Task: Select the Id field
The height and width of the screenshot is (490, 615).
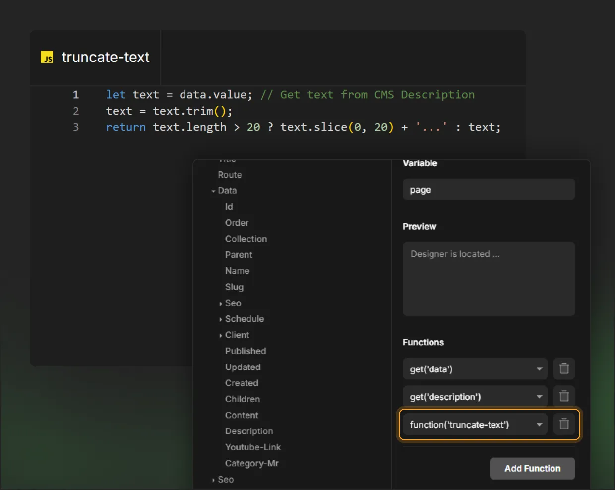Action: [x=229, y=207]
